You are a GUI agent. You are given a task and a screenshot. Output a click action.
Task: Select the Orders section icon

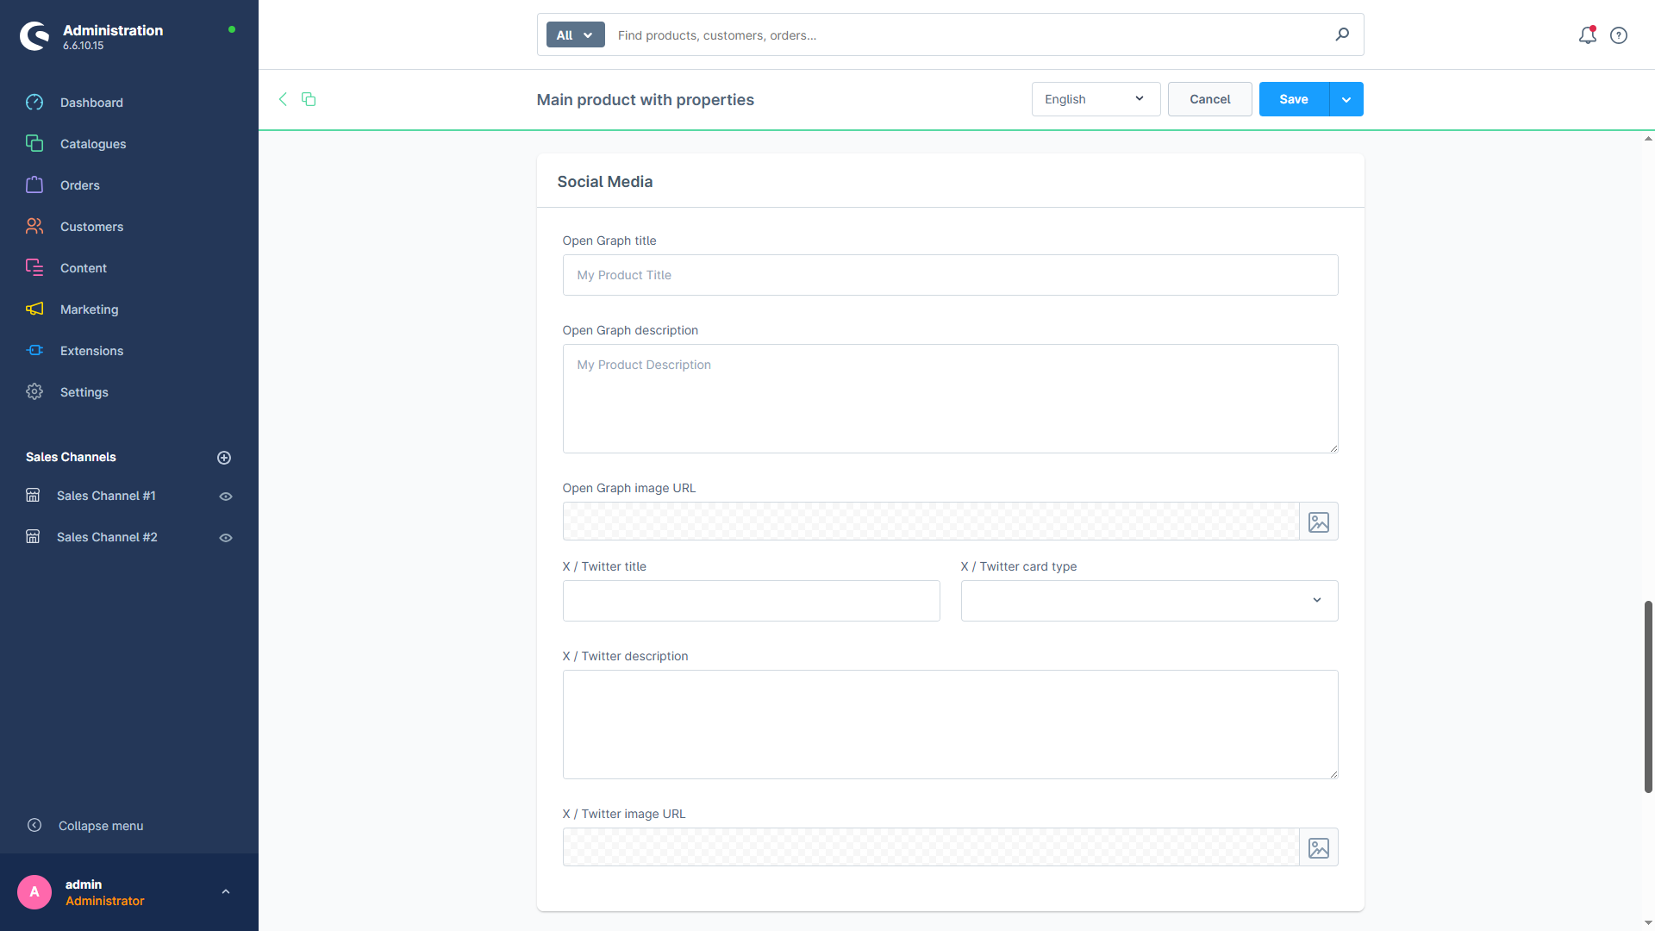(34, 184)
